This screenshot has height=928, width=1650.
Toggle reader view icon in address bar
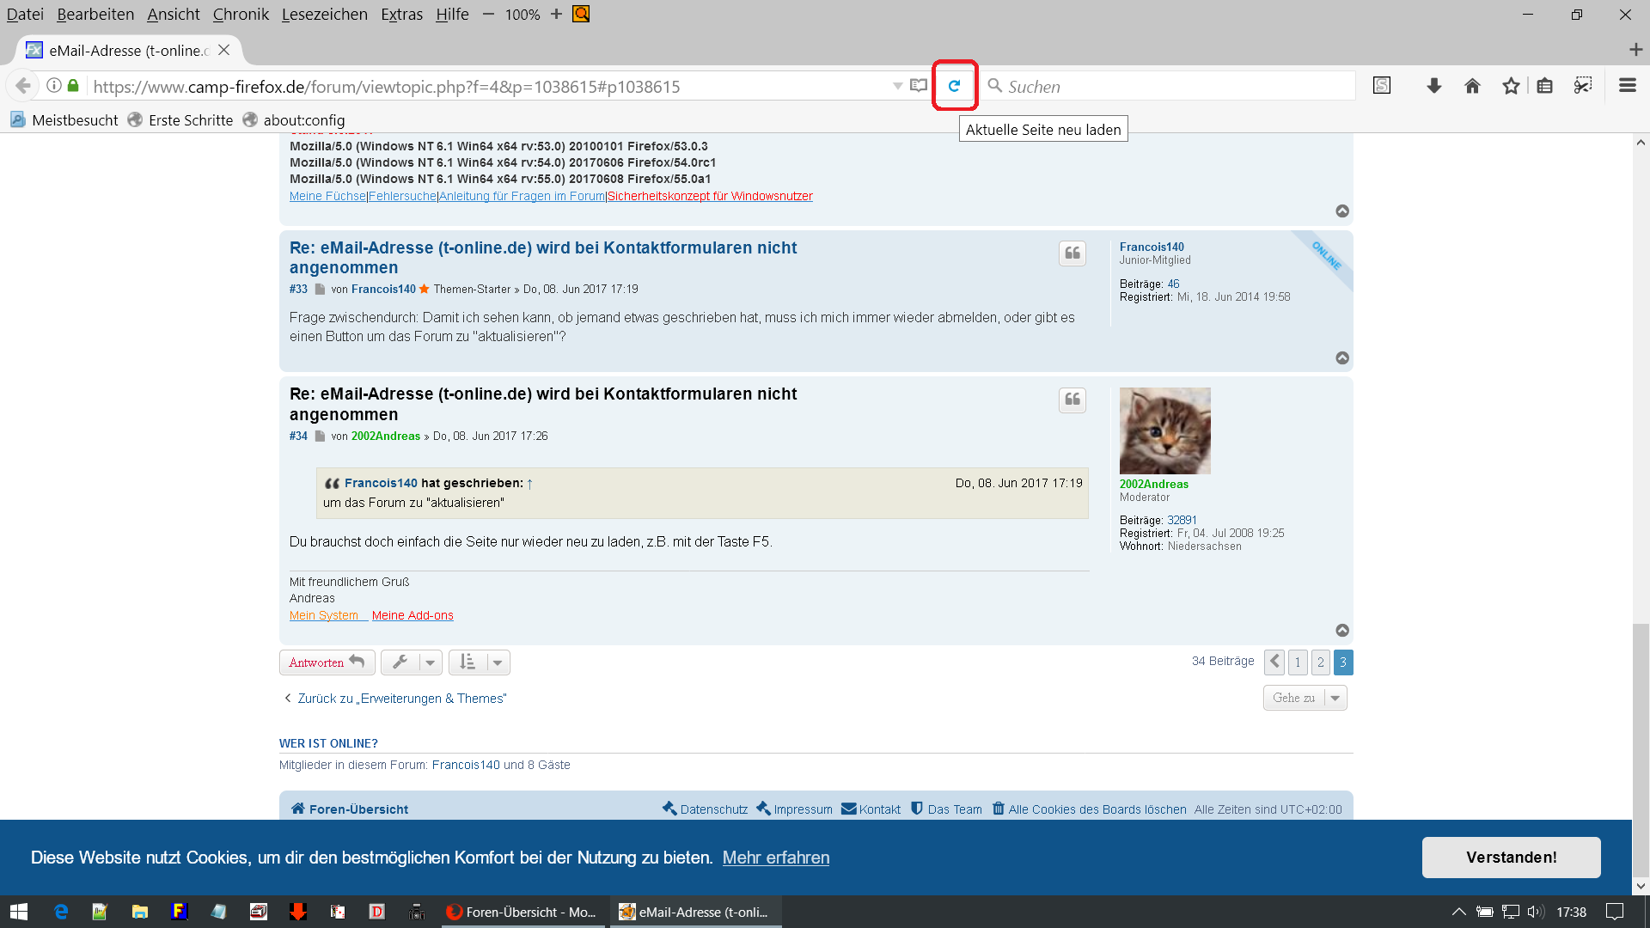point(919,86)
